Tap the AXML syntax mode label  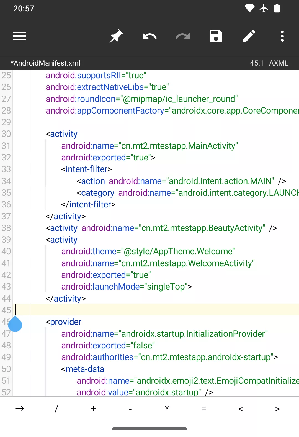click(279, 63)
